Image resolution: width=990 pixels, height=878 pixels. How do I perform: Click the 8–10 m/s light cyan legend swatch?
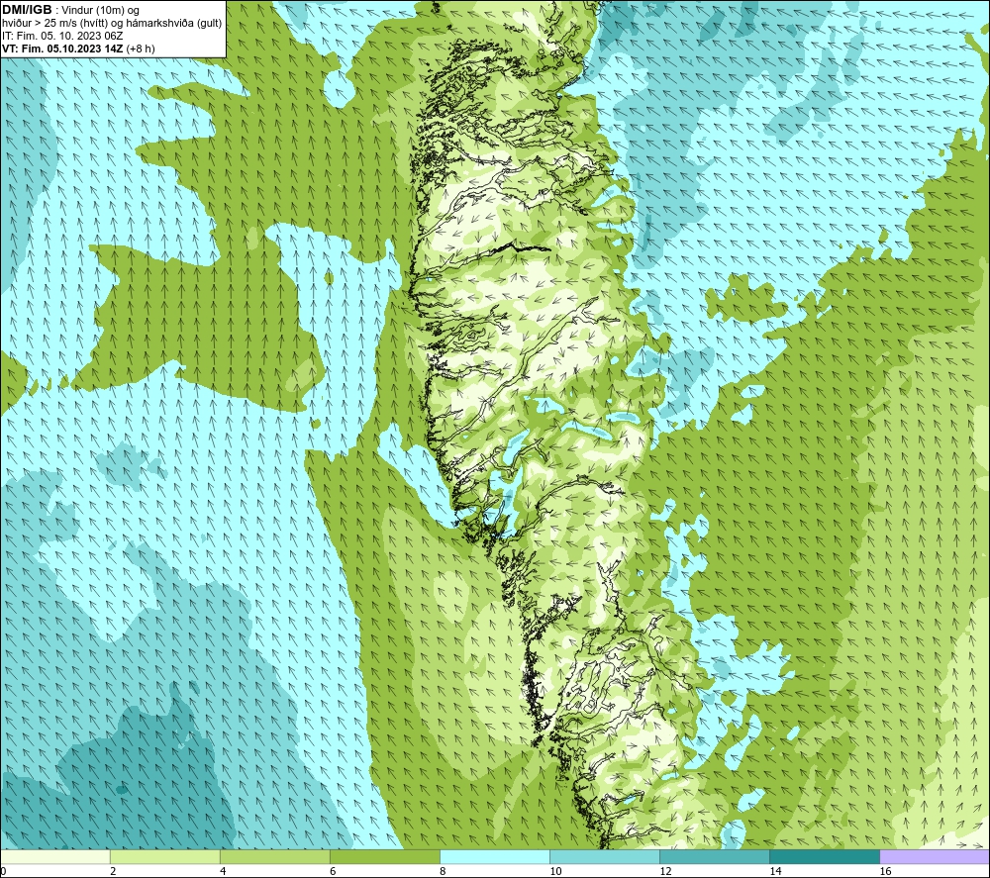pos(494,856)
